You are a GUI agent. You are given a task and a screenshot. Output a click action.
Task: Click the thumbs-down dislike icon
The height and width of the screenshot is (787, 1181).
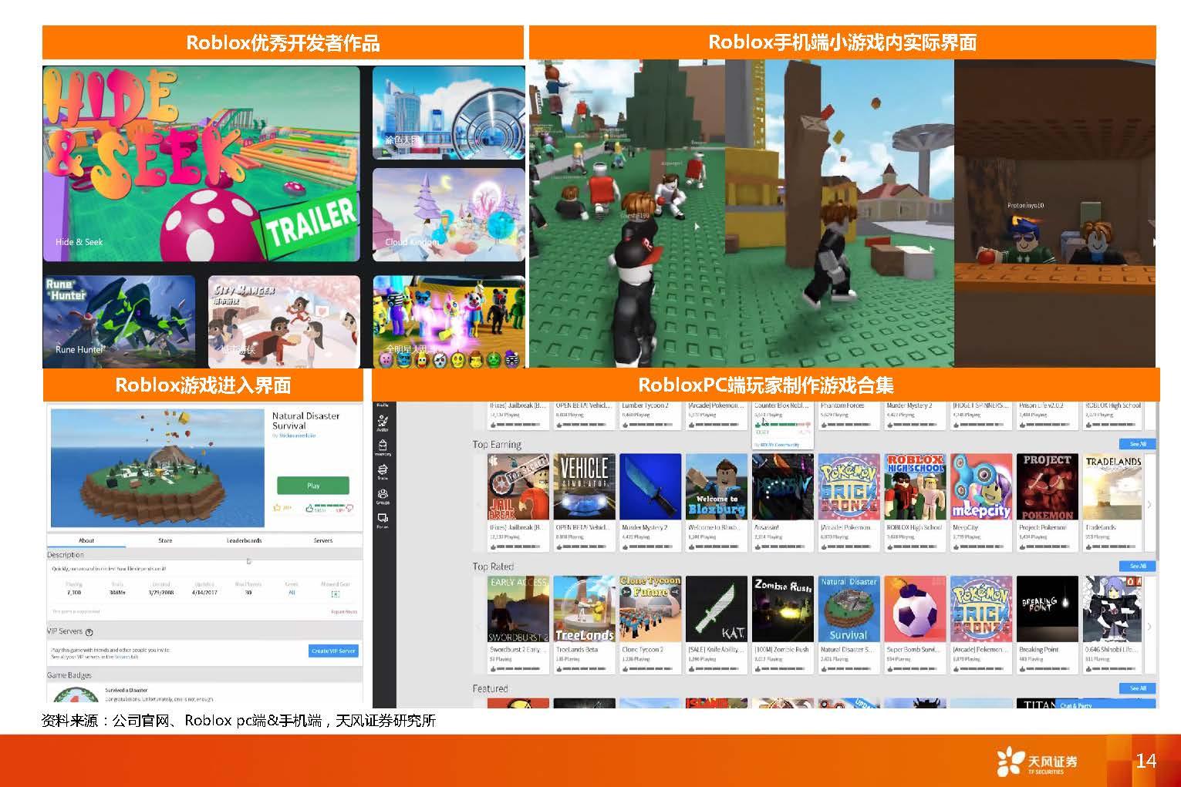349,508
